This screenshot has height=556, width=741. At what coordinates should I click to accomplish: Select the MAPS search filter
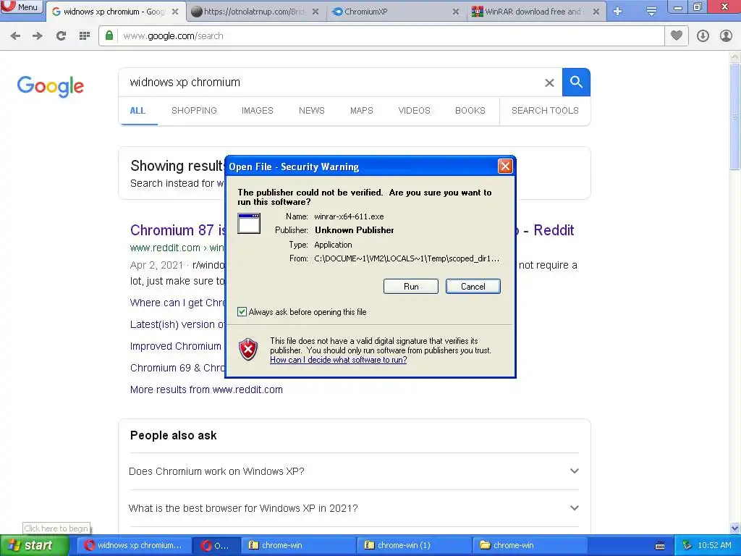[x=362, y=111]
